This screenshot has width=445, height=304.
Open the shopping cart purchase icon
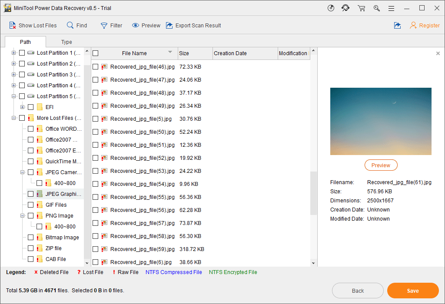(361, 8)
